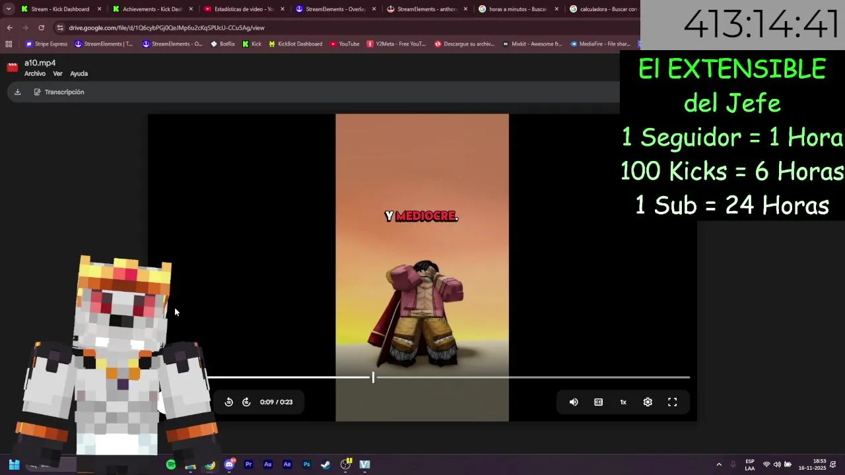Open Descargue su archivo bookmark
The height and width of the screenshot is (475, 845).
(x=464, y=44)
